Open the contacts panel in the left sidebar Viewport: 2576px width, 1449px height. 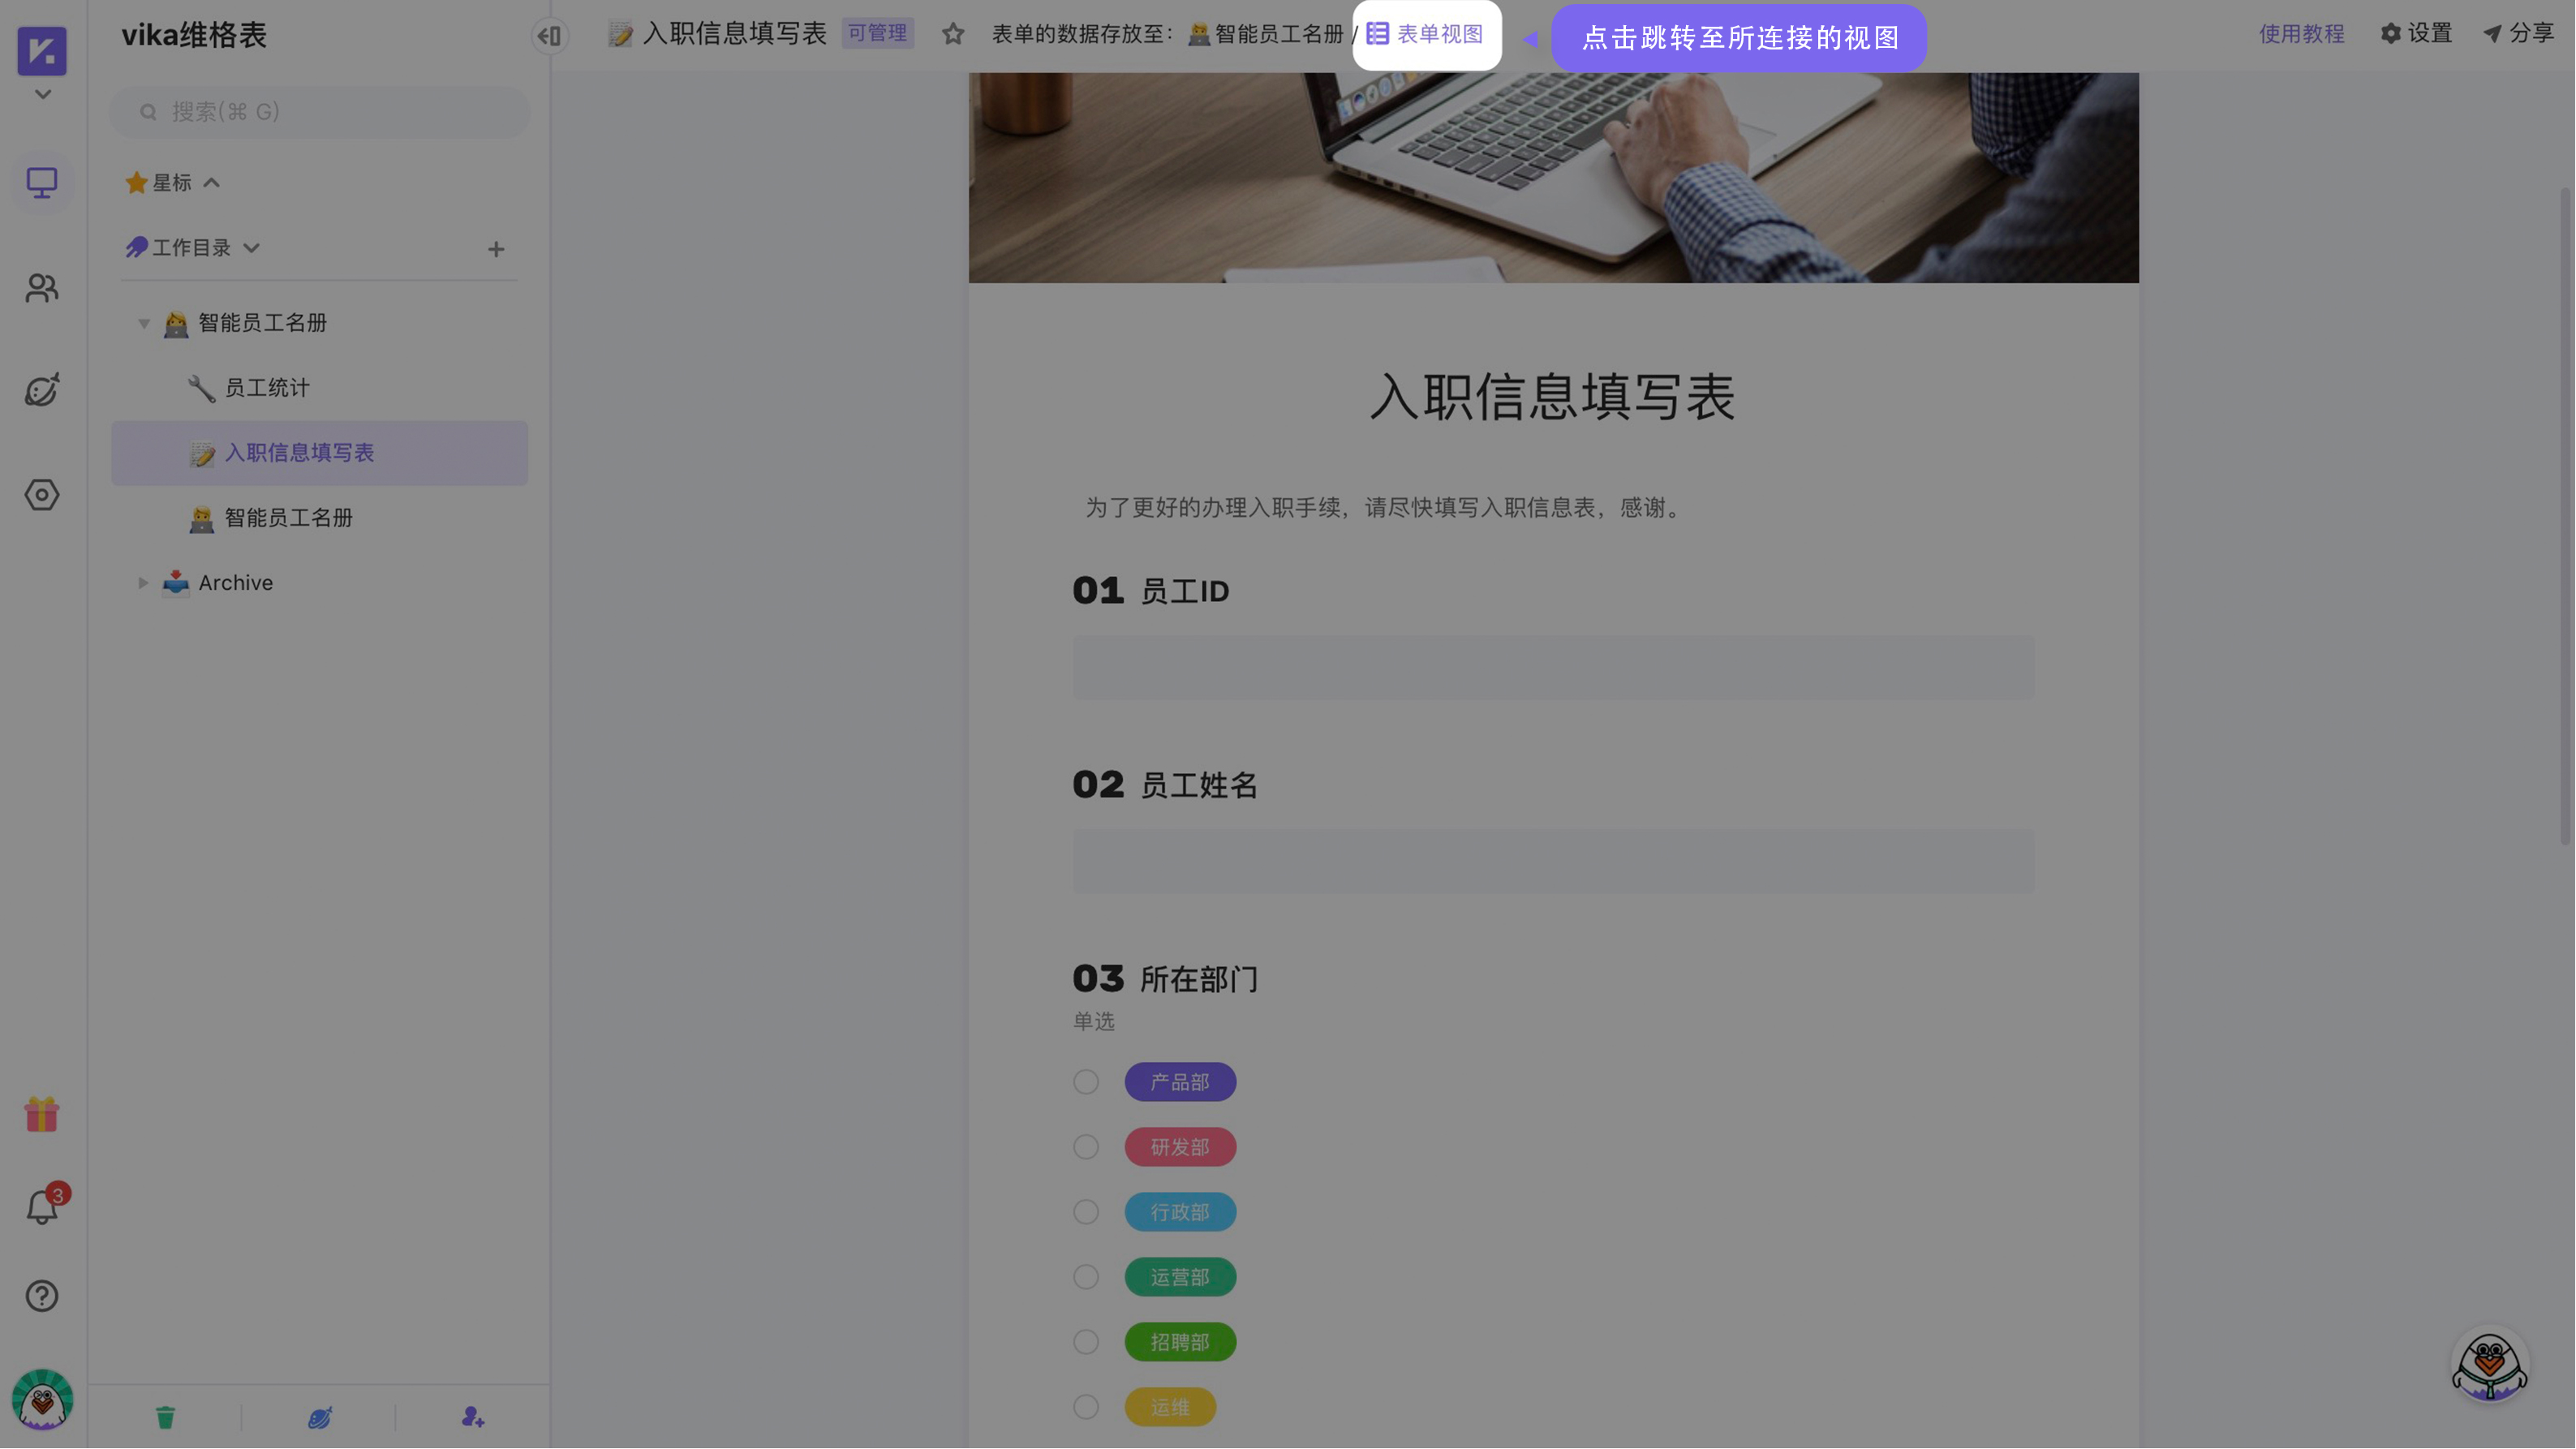42,289
